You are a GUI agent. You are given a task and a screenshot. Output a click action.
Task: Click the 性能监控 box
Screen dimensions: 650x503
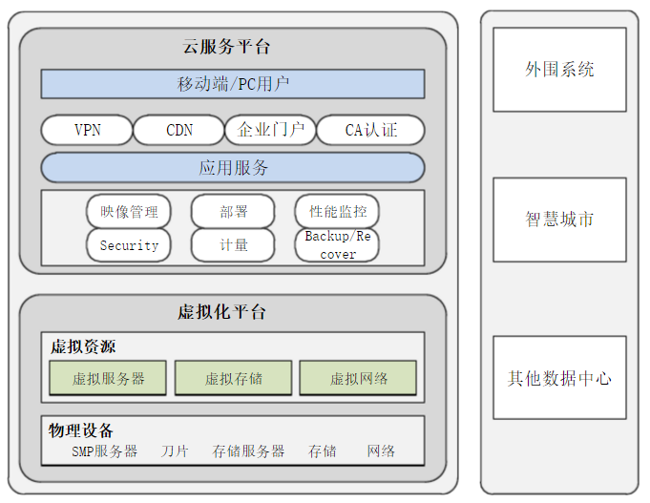pos(337,211)
